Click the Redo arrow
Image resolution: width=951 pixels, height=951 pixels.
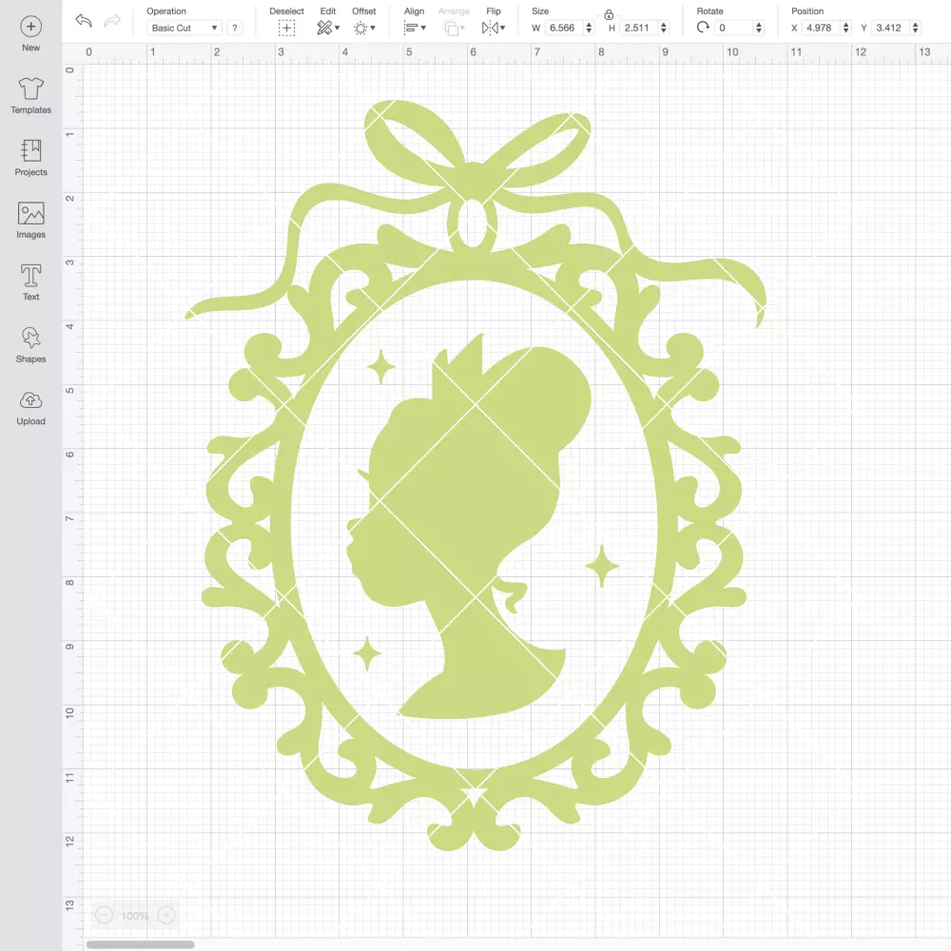[x=112, y=21]
